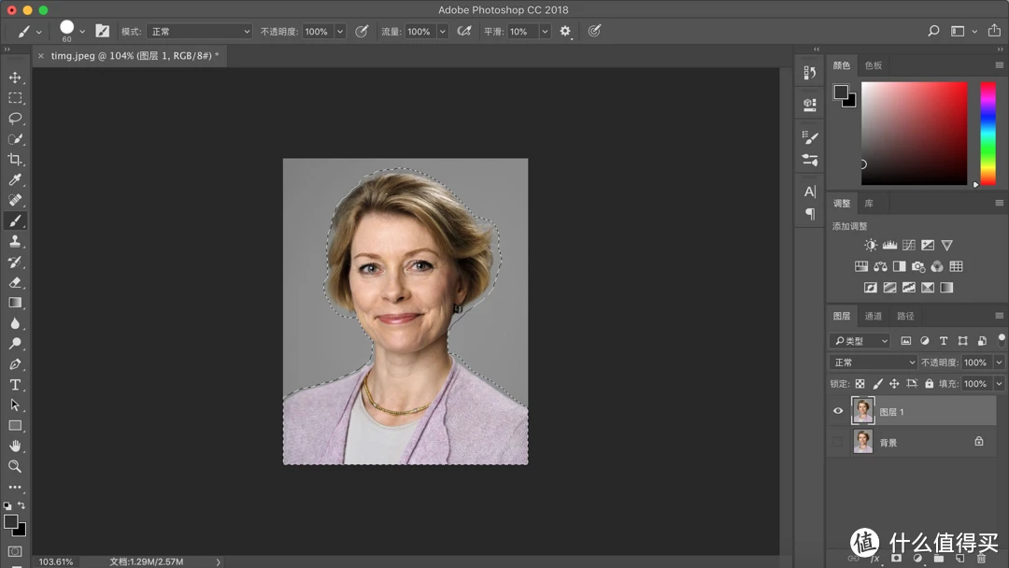
Task: Open the layer 填充 dropdown arrow
Action: click(x=999, y=383)
